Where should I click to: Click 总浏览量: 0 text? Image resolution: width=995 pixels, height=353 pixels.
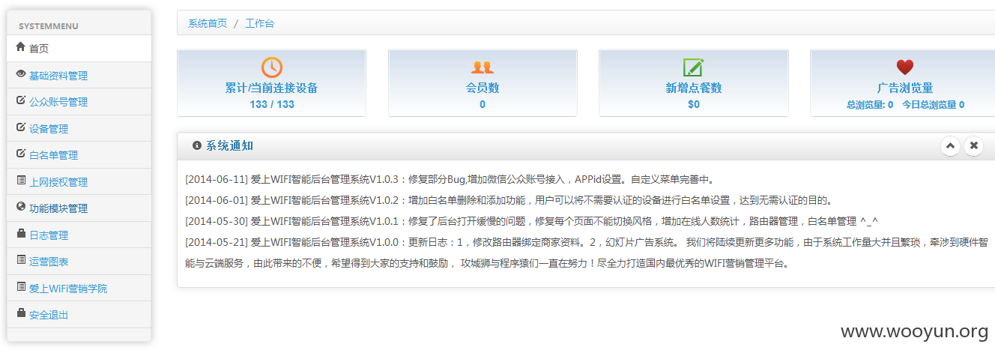pyautogui.click(x=870, y=105)
